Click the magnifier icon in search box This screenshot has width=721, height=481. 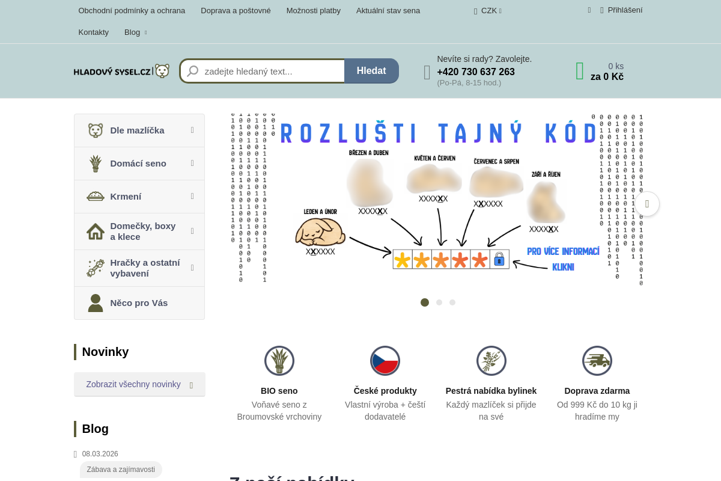(x=193, y=71)
